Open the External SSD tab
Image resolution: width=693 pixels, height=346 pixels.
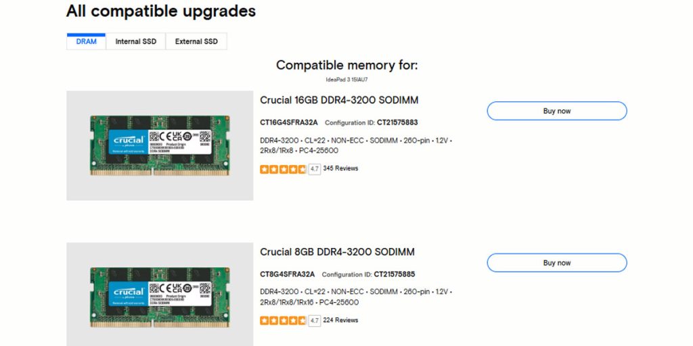pos(196,41)
